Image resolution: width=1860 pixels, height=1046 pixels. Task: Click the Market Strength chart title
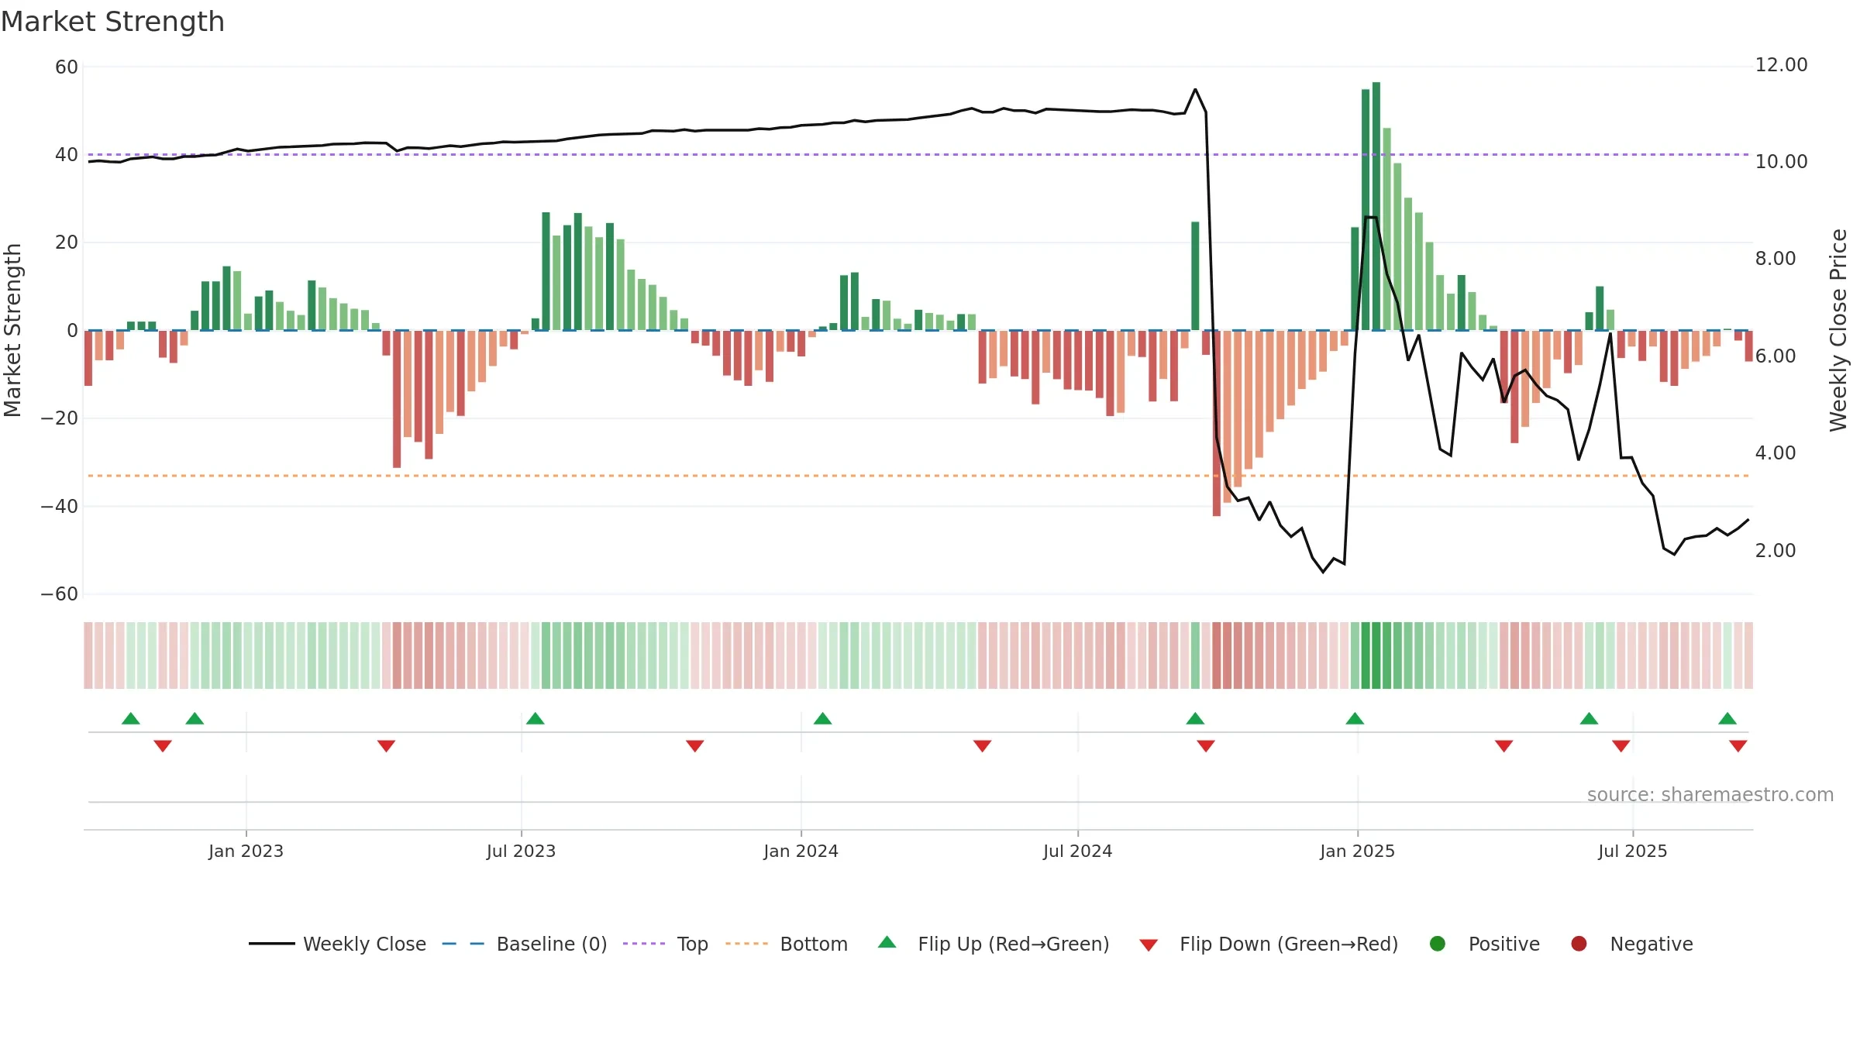point(112,22)
